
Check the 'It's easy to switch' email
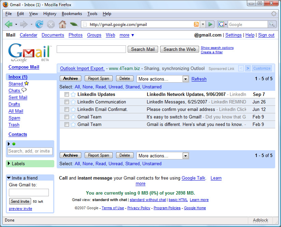(x=67, y=117)
